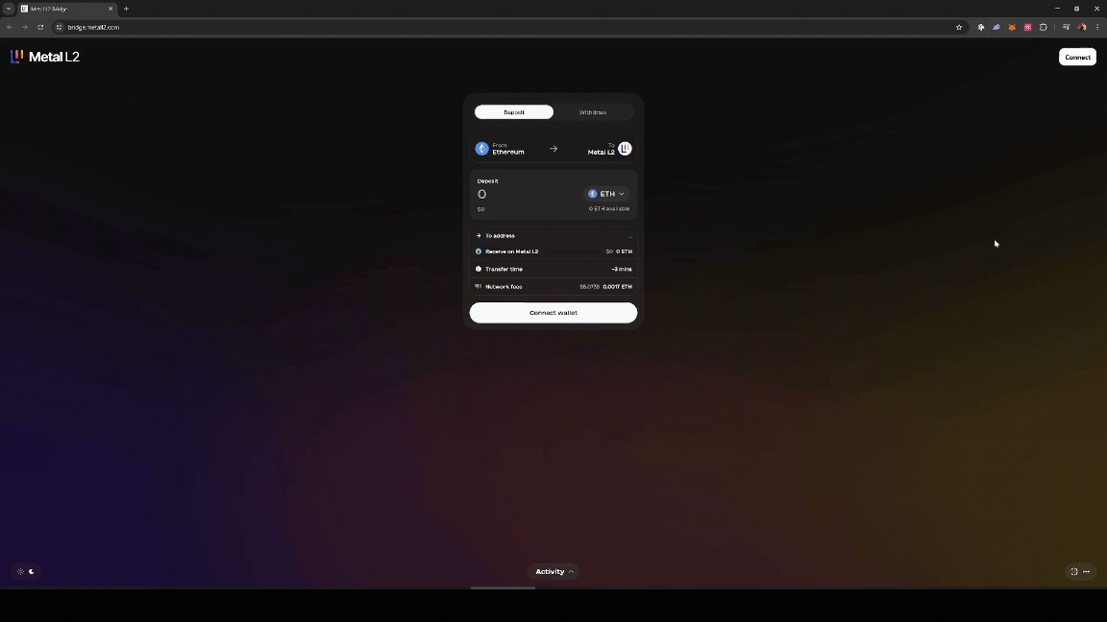This screenshot has width=1107, height=622.
Task: Open the tab search dropdown
Action: tap(9, 9)
